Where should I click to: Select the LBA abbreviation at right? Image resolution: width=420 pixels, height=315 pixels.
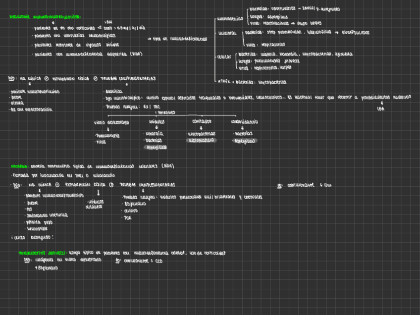[380, 108]
